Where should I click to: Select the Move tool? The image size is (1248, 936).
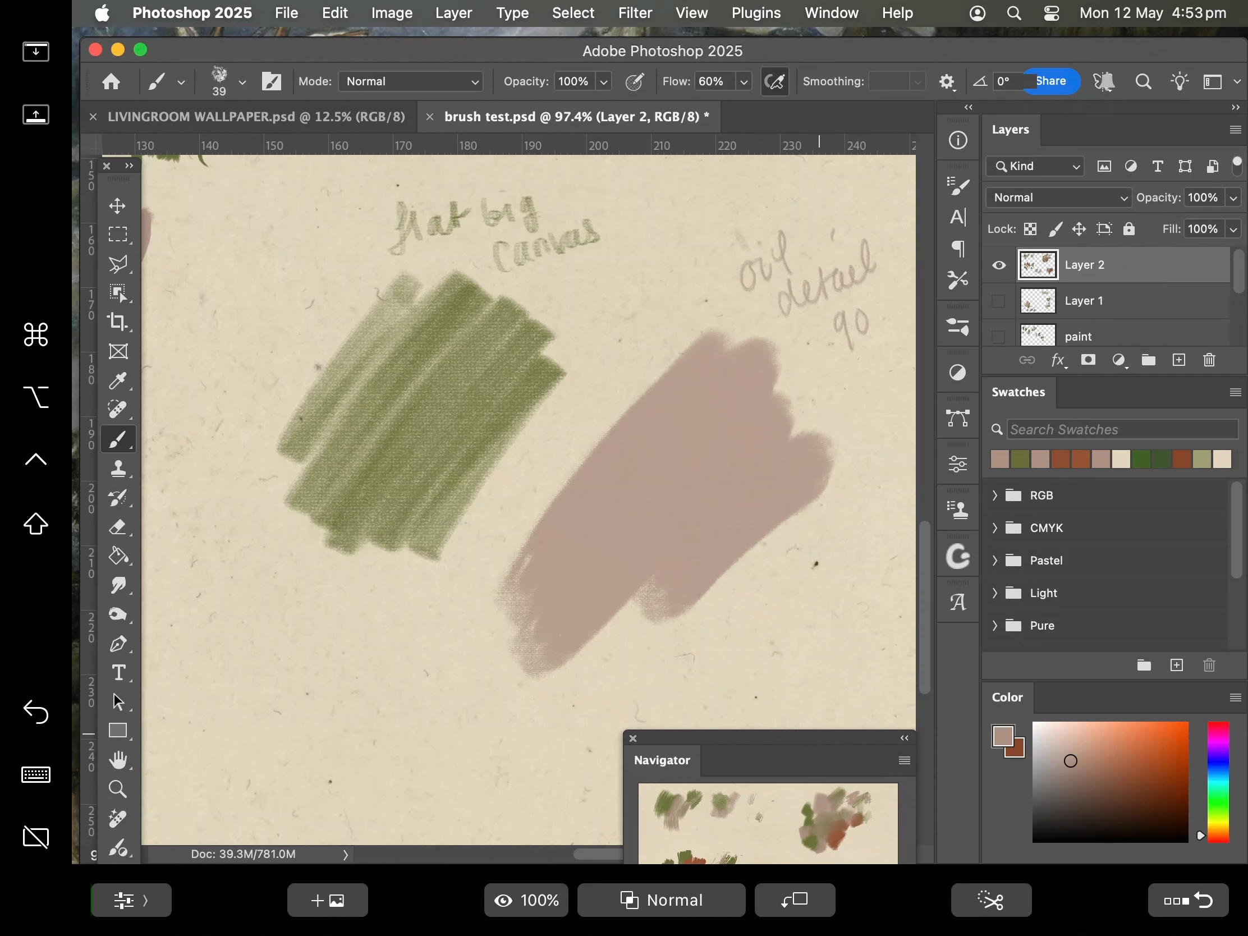pyautogui.click(x=117, y=205)
